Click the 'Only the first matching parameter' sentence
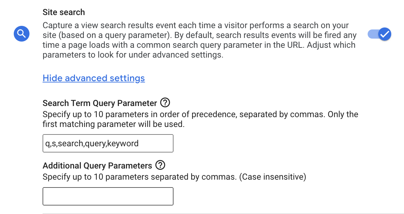 coord(200,119)
